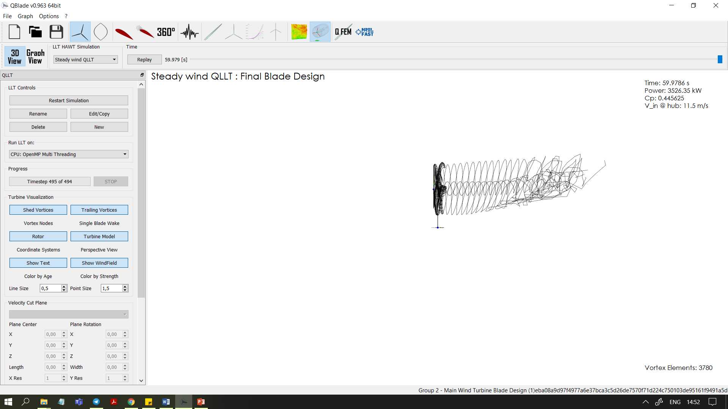Viewport: 728px width, 409px height.
Task: Toggle Show WindField
Action: click(x=99, y=263)
